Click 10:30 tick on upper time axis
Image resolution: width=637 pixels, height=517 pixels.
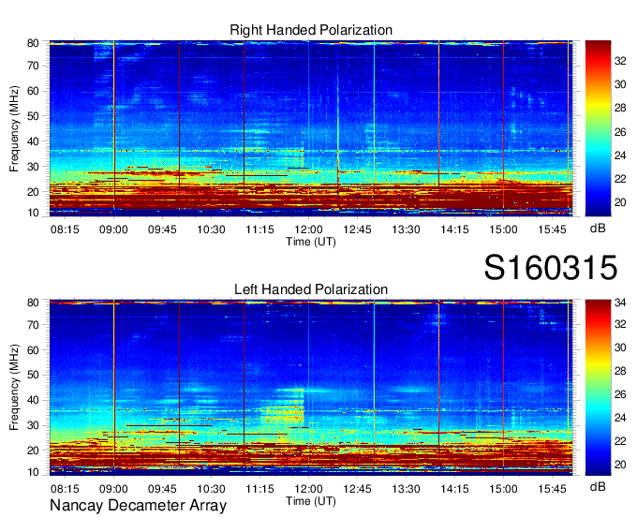point(211,229)
